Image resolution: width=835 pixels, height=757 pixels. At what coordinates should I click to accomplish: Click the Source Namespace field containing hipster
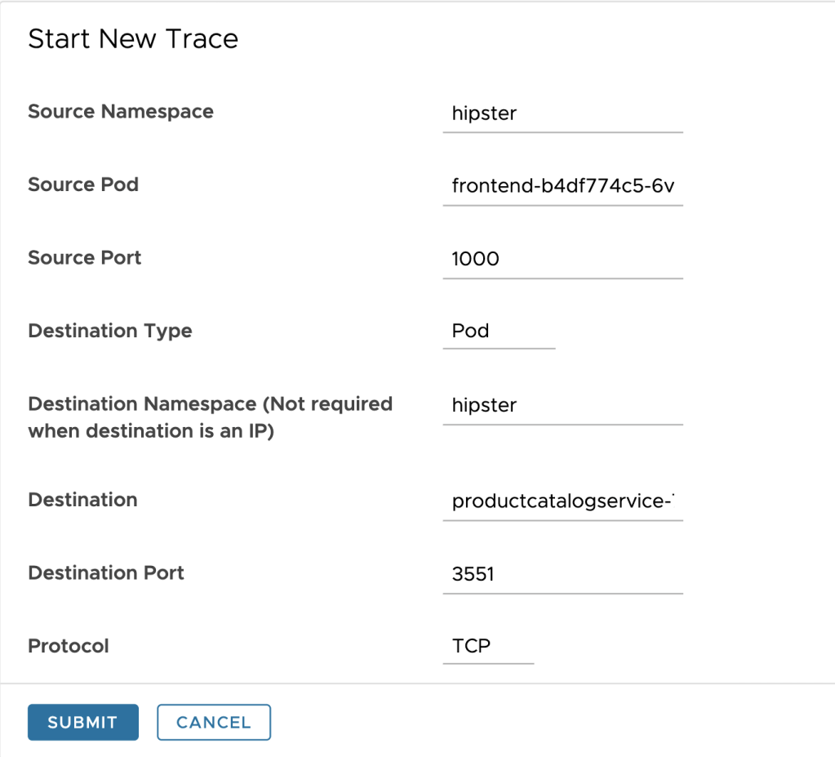click(562, 114)
